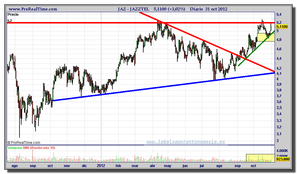
Task: Click the (+3,02%) change value
Action: [176, 9]
